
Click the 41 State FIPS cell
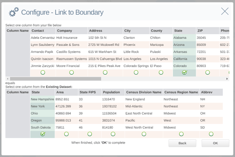point(90,120)
